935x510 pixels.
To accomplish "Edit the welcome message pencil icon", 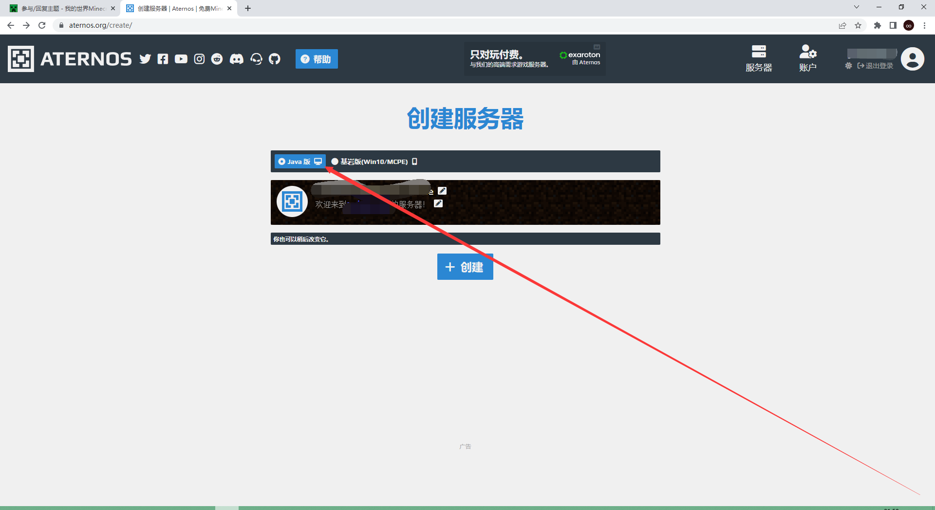I will (438, 203).
